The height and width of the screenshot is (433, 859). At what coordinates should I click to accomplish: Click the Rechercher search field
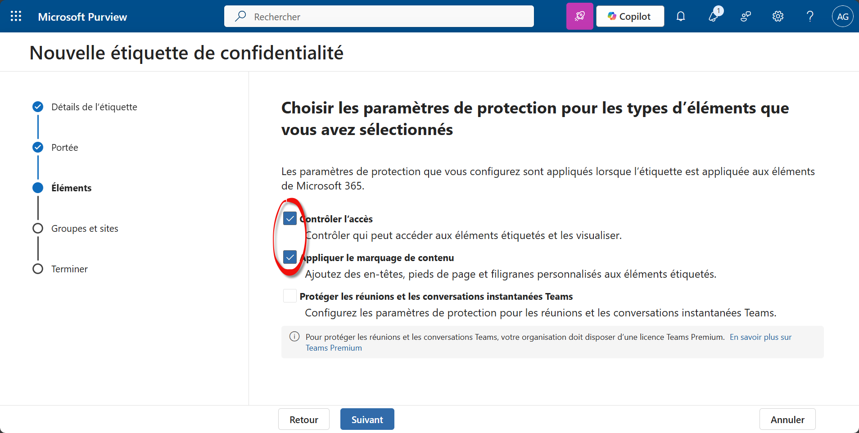coord(378,17)
